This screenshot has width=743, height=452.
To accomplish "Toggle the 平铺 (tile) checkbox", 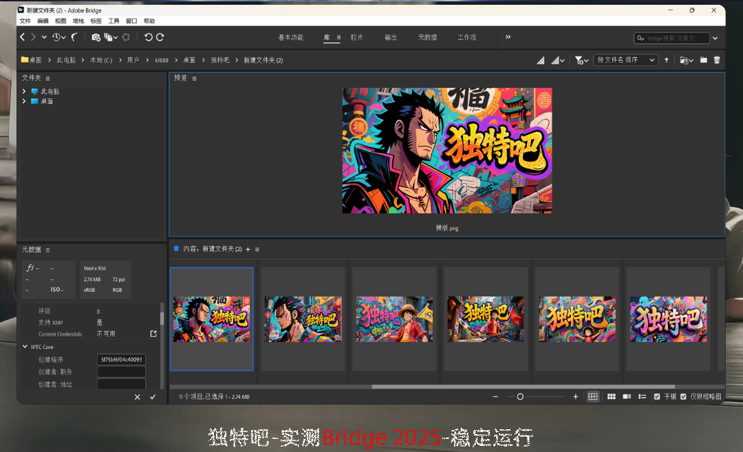I will (657, 397).
